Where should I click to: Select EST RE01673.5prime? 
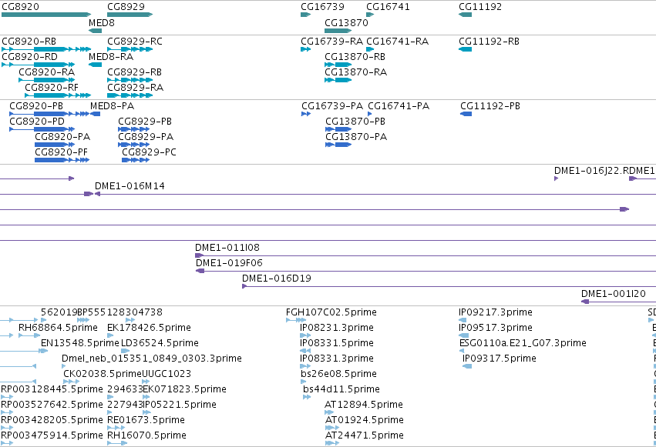pos(146,420)
